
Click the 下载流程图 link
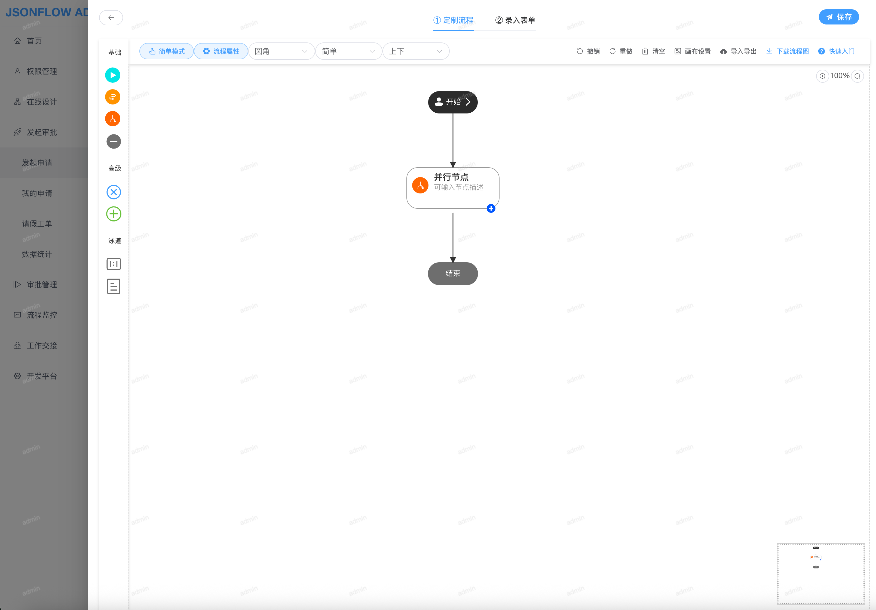[x=788, y=51]
